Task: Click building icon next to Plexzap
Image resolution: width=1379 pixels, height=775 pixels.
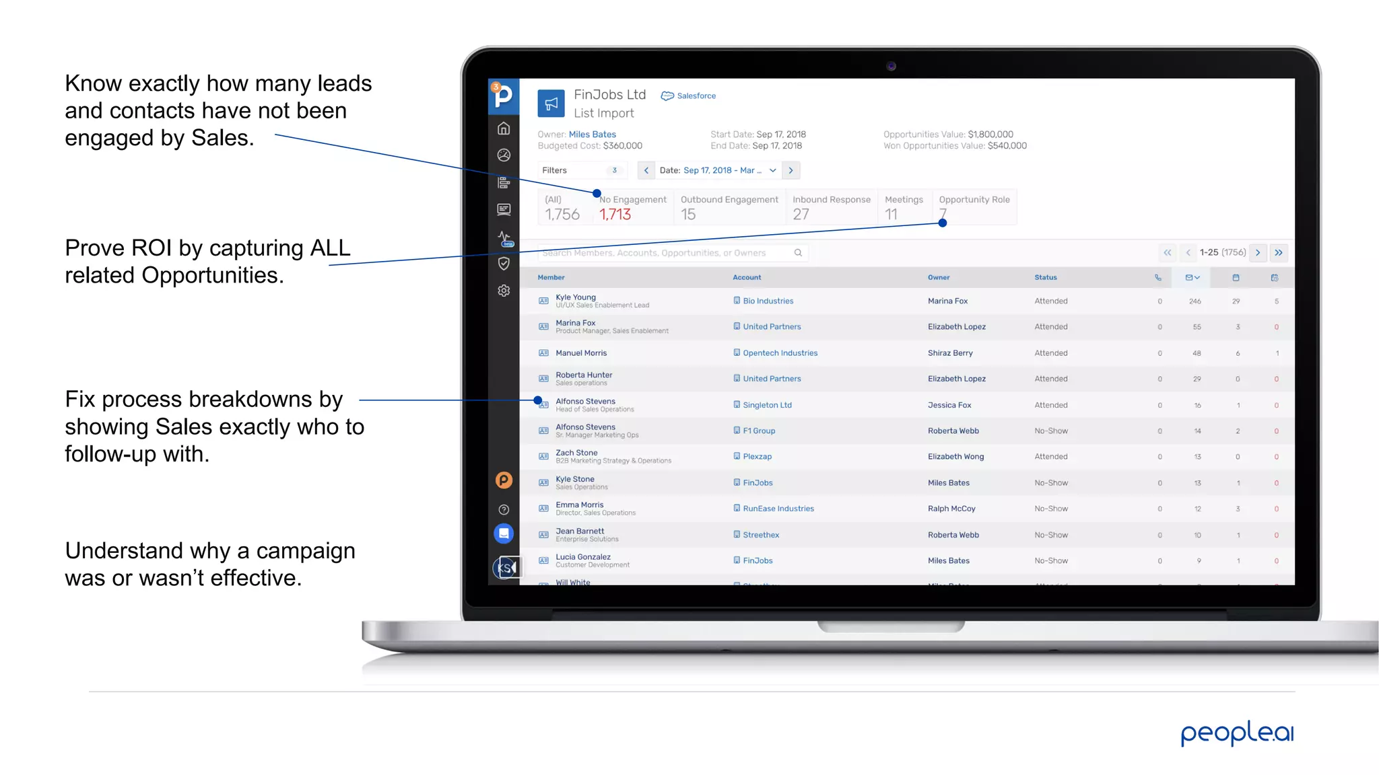Action: pos(737,456)
